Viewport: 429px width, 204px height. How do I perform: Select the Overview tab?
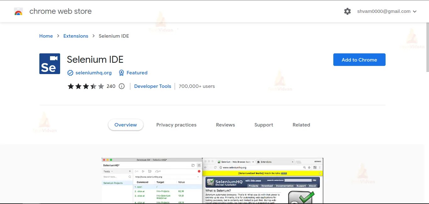coord(126,125)
